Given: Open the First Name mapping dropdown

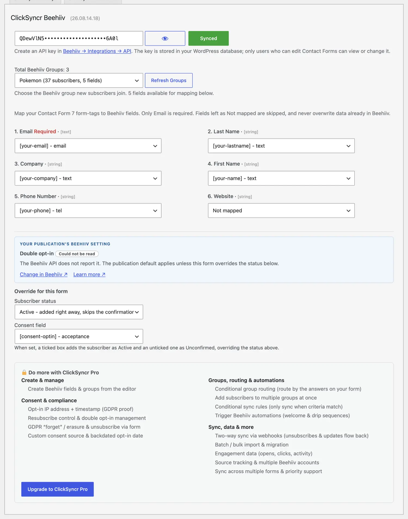Looking at the screenshot, I should [281, 178].
